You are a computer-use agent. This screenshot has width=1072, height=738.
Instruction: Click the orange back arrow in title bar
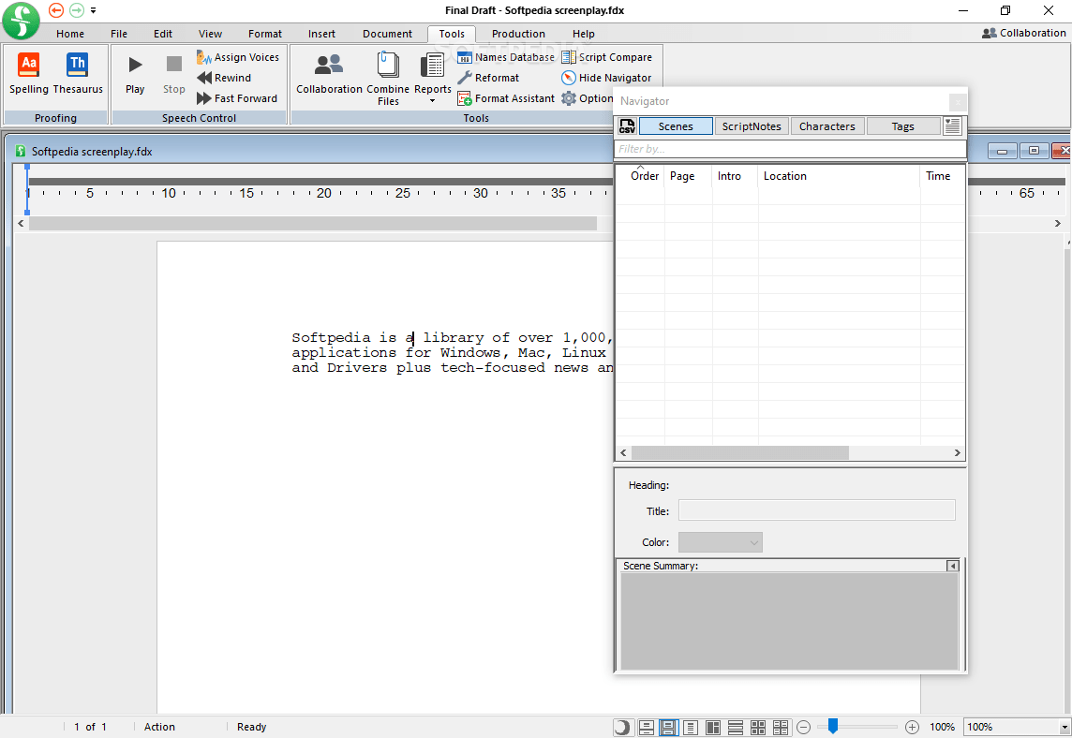(x=56, y=10)
